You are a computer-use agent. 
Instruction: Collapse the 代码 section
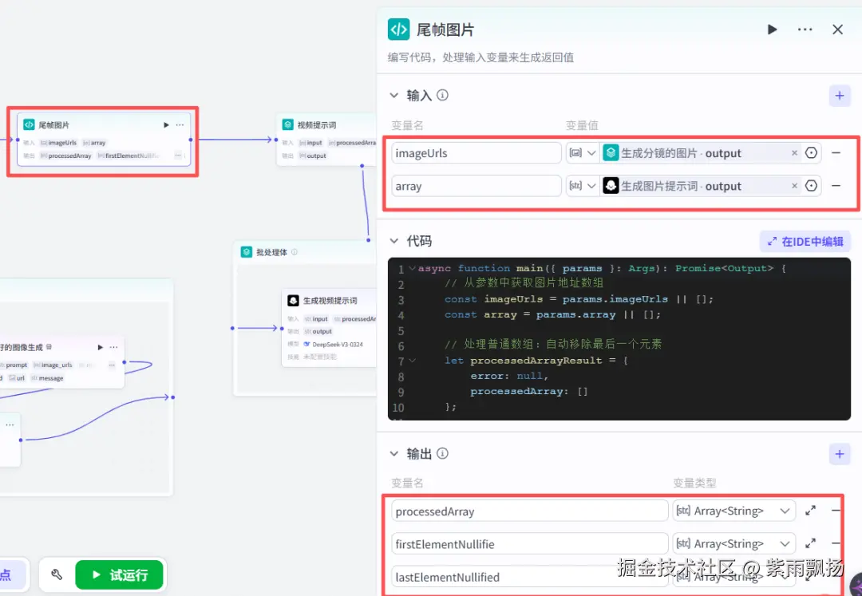click(x=393, y=241)
